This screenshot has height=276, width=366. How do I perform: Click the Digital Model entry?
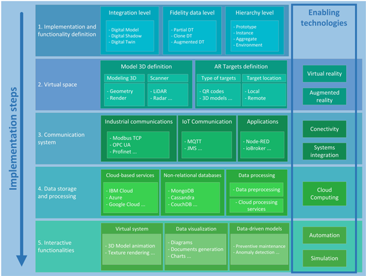[x=124, y=30]
